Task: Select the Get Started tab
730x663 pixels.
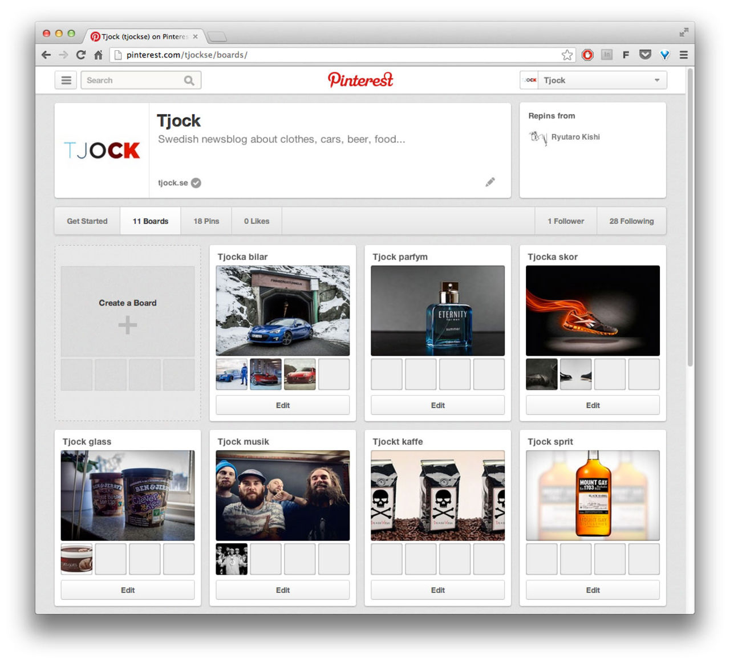Action: (87, 221)
